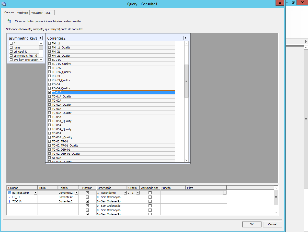Click the background window's restore button
This screenshot has width=308, height=232.
[x=293, y=2]
